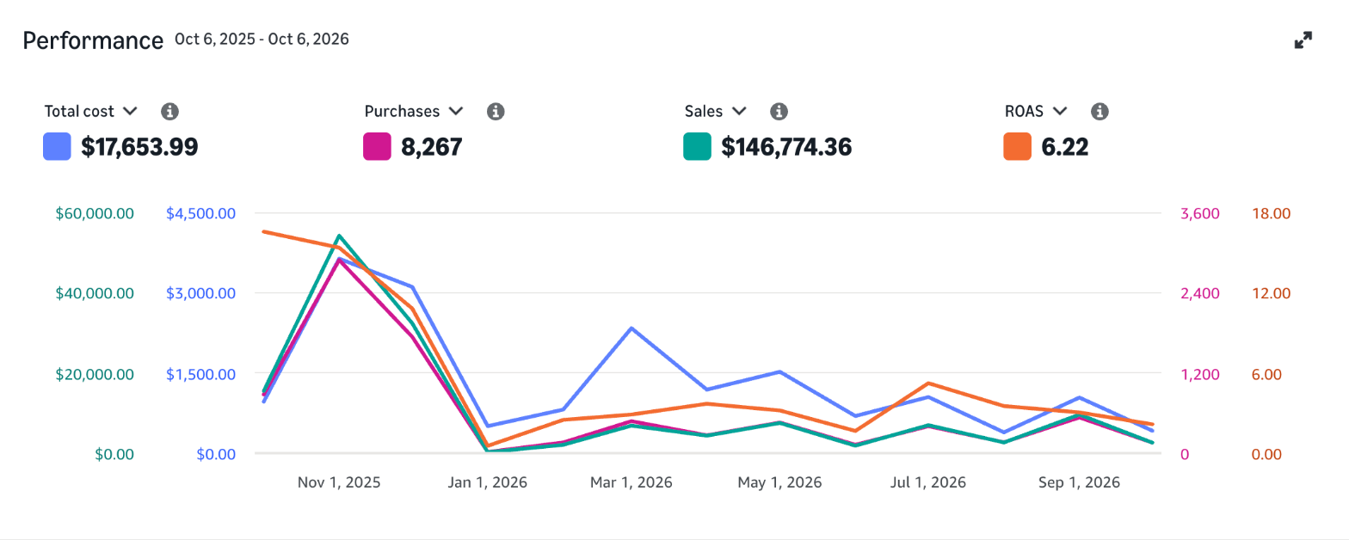Click the 12.00 ROAS axis label

pyautogui.click(x=1272, y=293)
